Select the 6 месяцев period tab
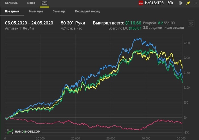Screen dimensions: 199x140 pyautogui.click(x=36, y=11)
